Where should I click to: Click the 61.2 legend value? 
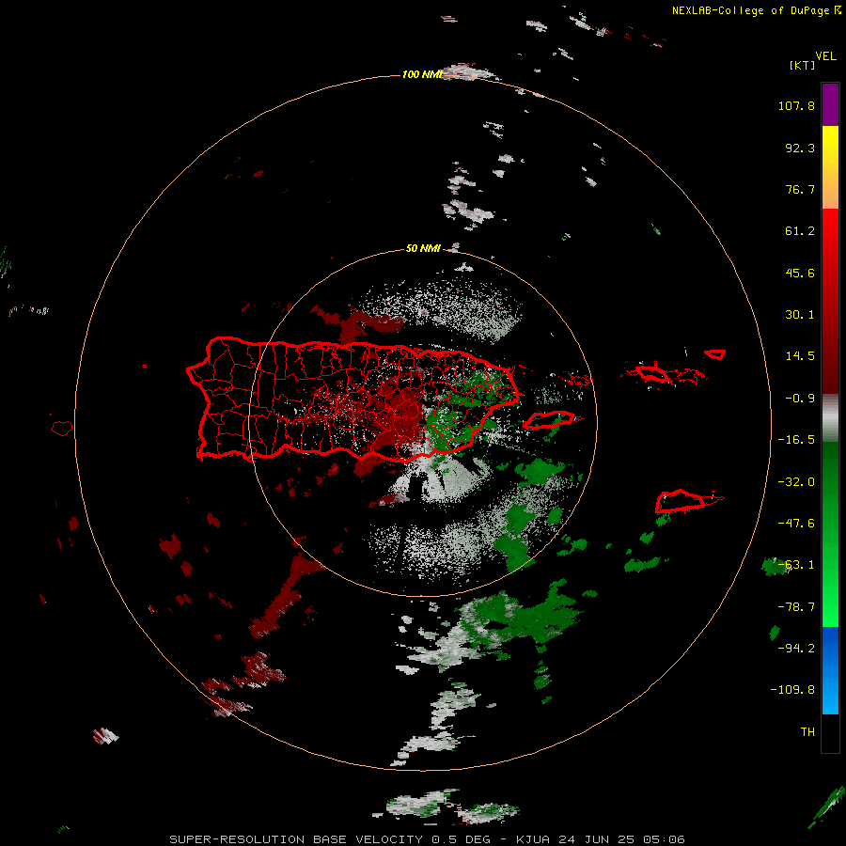pos(800,231)
